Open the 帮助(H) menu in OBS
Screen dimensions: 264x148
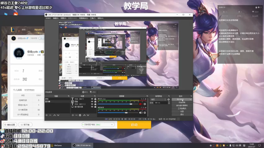click(x=100, y=18)
